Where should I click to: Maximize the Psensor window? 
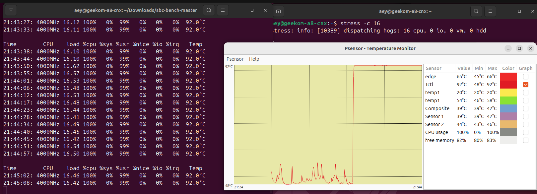click(x=519, y=48)
